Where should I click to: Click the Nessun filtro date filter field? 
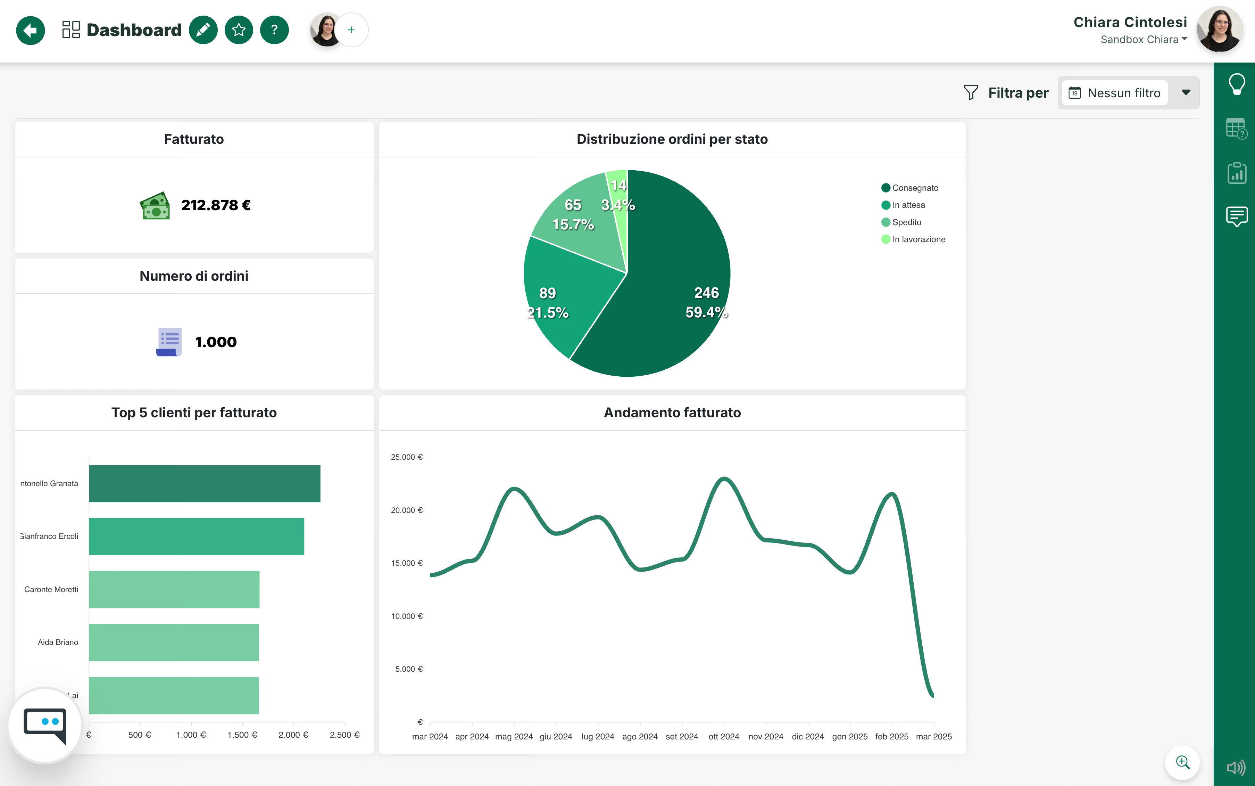point(1115,93)
